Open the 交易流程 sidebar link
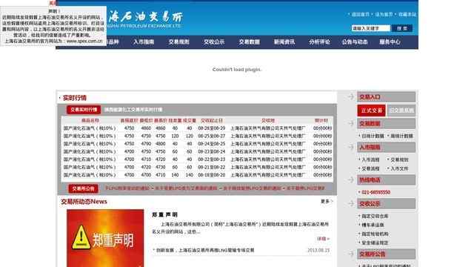This screenshot has height=267, width=474. click(x=370, y=168)
